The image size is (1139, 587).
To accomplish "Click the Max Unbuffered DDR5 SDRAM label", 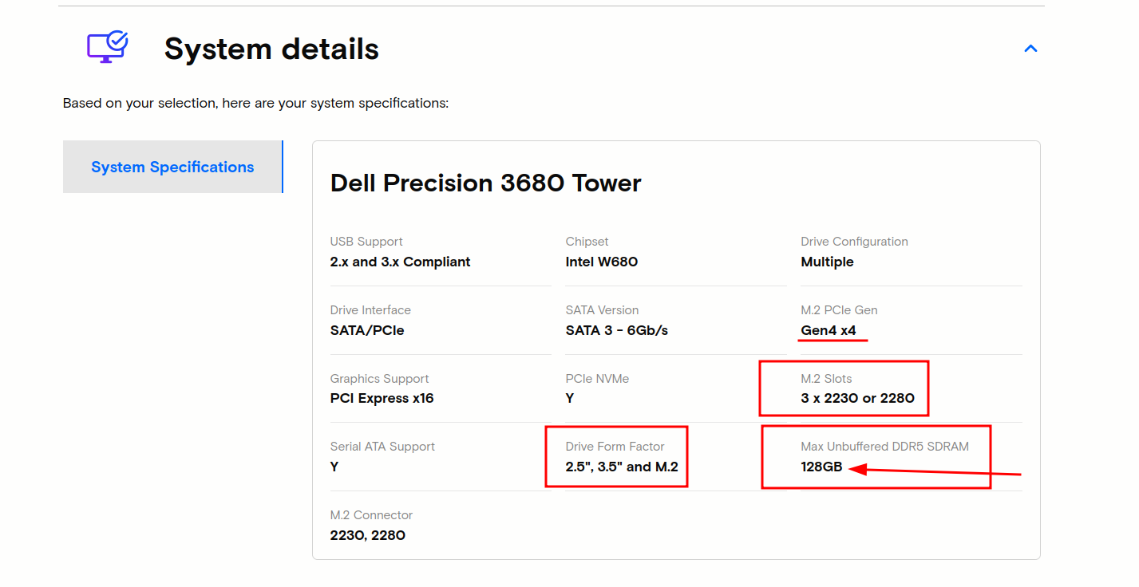I will coord(884,447).
